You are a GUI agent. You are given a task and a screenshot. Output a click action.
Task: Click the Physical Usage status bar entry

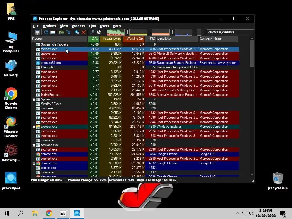157,180
